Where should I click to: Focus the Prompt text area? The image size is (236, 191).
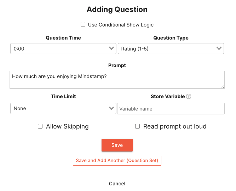click(117, 80)
